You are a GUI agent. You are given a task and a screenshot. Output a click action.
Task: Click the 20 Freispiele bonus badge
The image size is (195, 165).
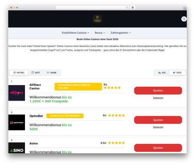(78, 87)
